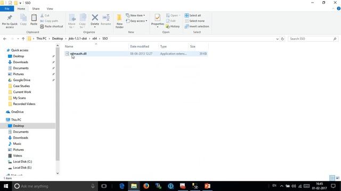The width and height of the screenshot is (341, 191).
Task: Click Invert selection in ribbon
Action: [197, 26]
